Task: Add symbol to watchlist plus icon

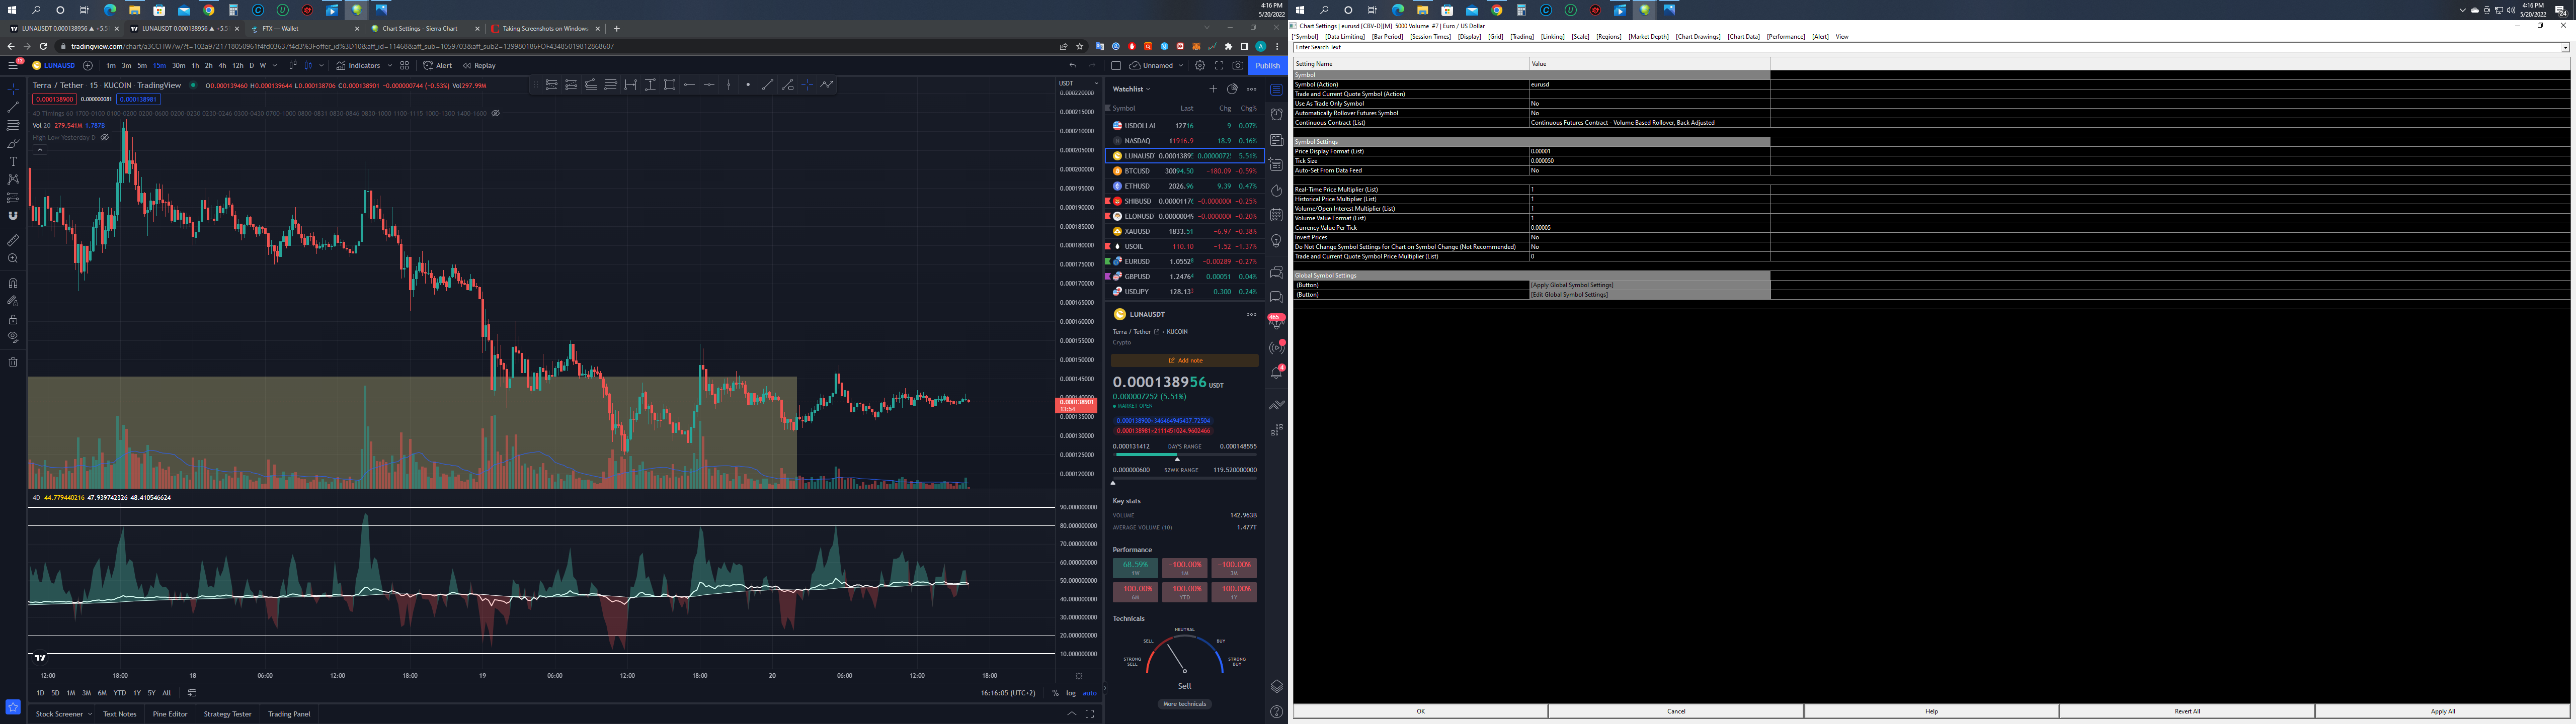Action: 1213,89
